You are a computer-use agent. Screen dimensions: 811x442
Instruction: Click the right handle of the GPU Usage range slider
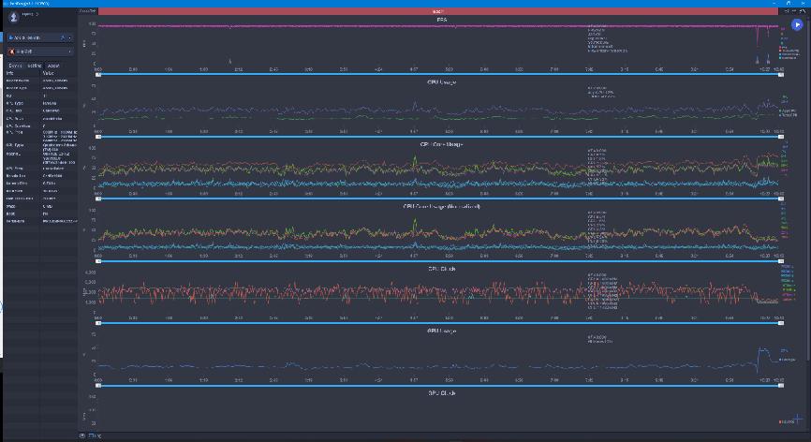[781, 386]
